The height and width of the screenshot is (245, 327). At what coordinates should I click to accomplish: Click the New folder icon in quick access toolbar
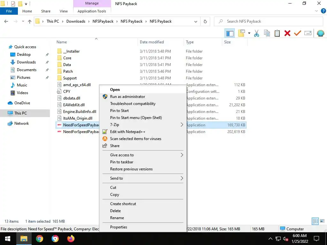click(x=20, y=4)
